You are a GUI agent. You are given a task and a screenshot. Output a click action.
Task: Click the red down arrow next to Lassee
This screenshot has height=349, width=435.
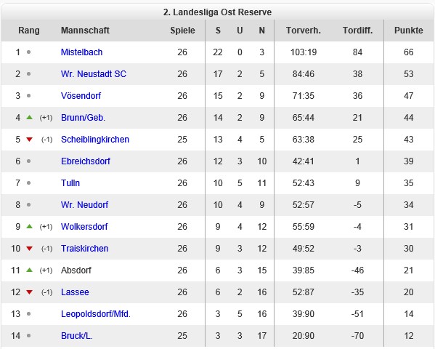click(29, 292)
